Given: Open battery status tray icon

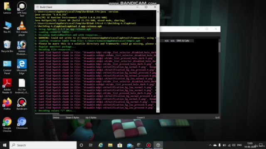Looking at the screenshot, I should 224,145.
